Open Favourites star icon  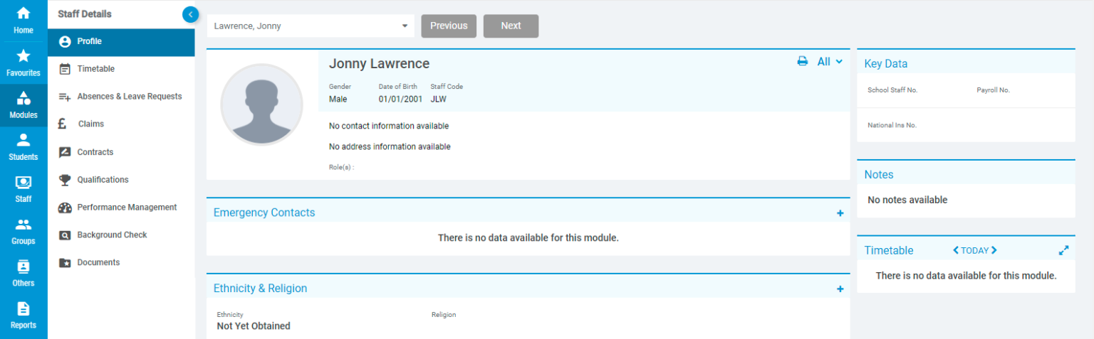[24, 56]
